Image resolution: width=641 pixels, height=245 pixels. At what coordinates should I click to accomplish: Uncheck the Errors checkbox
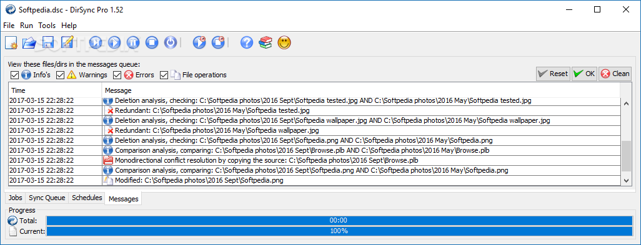coord(117,75)
